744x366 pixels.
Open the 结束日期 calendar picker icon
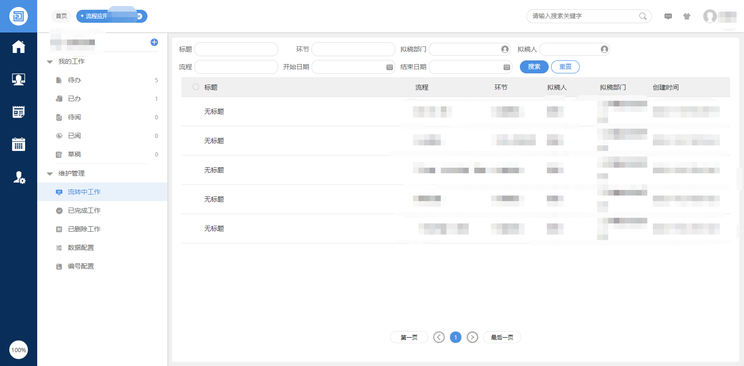pos(507,67)
